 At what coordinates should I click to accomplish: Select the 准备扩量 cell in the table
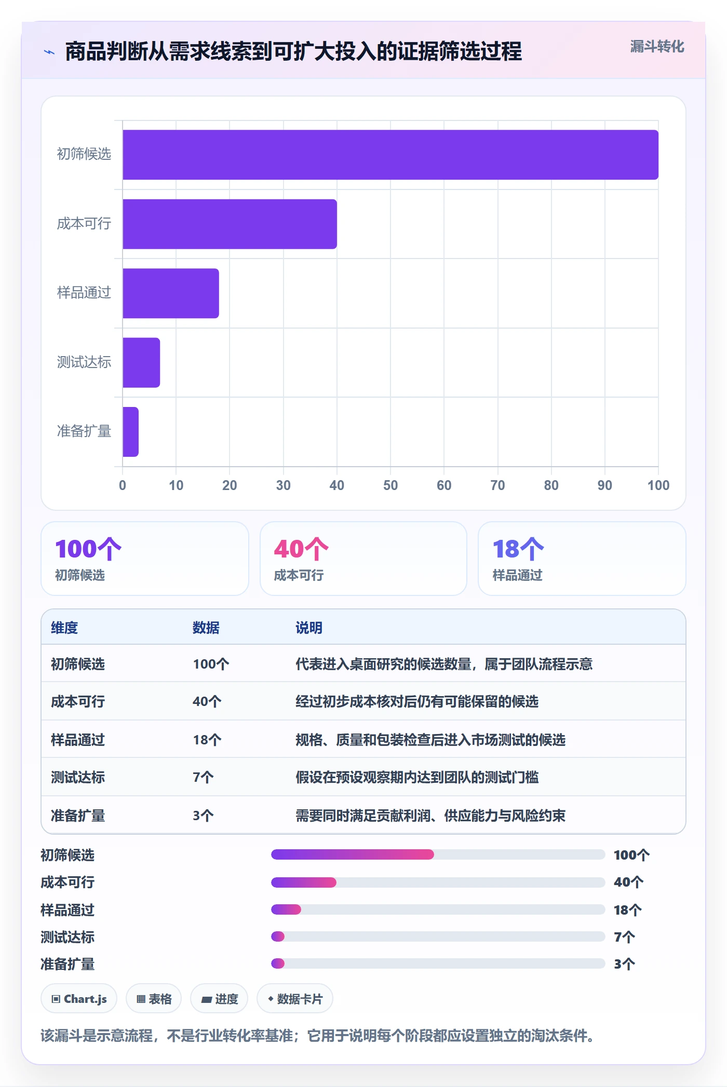[78, 816]
